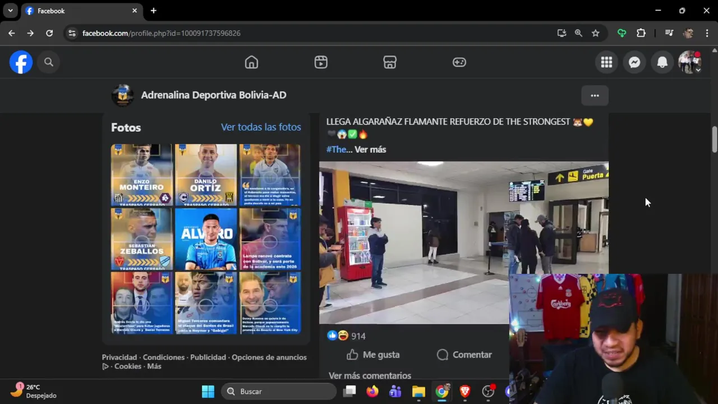Bookmark this page with the star

[595, 33]
